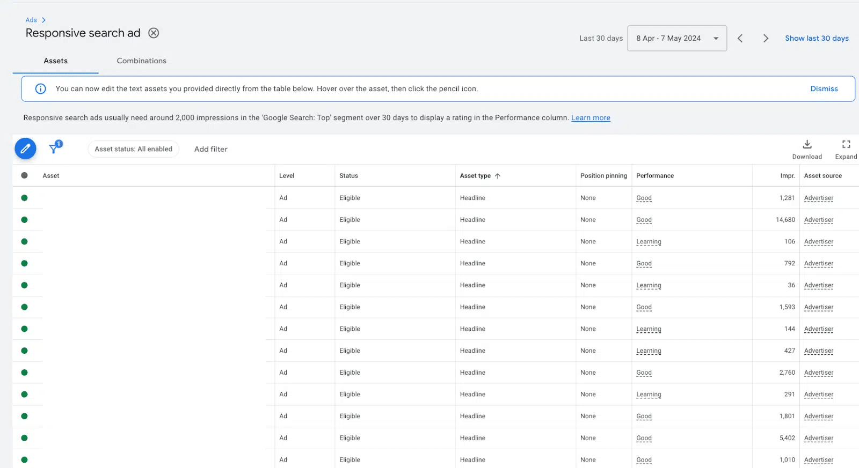Viewport: 859px width, 468px height.
Task: Switch to the Combinations tab
Action: coord(141,61)
